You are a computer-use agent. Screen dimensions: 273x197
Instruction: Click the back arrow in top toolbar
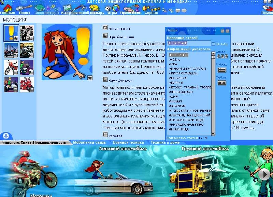pos(178,11)
